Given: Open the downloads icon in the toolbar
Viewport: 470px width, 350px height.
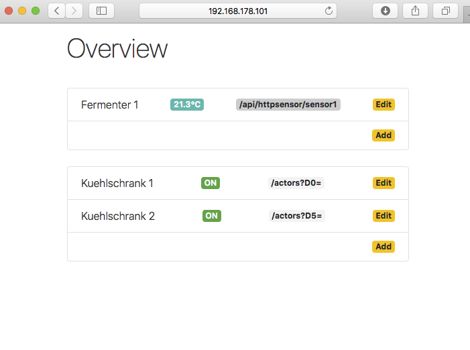Looking at the screenshot, I should pyautogui.click(x=385, y=11).
